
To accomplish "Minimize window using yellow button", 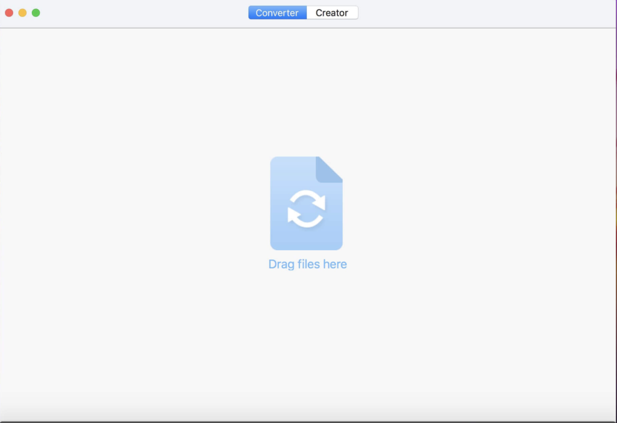I will click(22, 13).
